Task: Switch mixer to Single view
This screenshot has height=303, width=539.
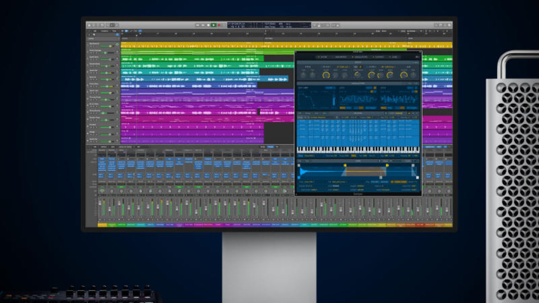Action: [263, 147]
